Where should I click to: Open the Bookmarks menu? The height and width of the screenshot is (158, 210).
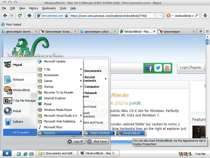pos(49,8)
